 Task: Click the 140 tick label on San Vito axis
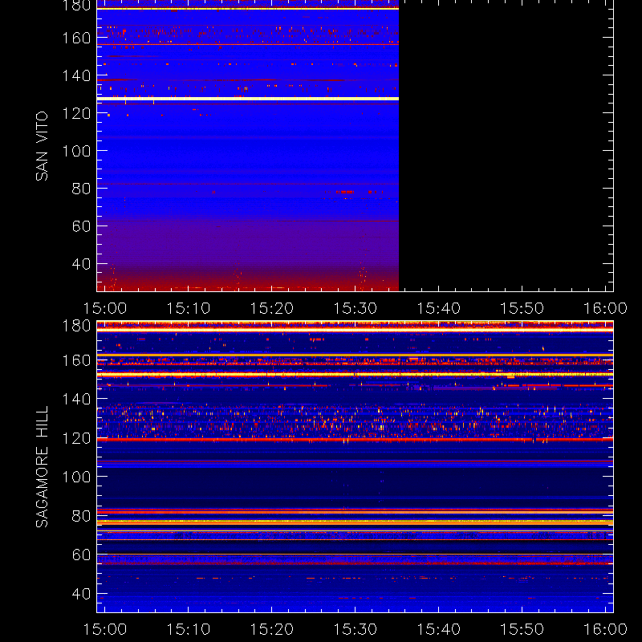[x=76, y=75]
